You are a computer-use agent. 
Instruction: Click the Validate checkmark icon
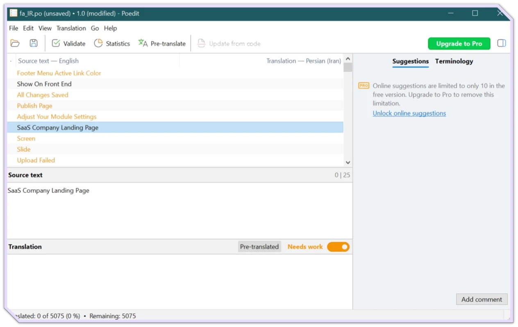[x=56, y=43]
